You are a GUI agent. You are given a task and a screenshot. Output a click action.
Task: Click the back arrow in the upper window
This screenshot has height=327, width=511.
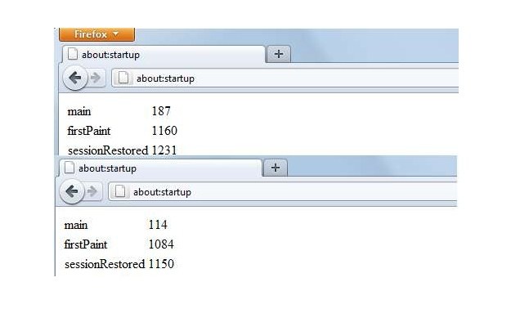coord(75,78)
